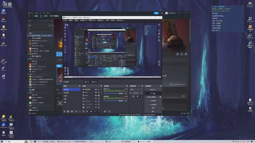Open Steam notifications bell icon
Viewport: 255px width, 143px height.
pyautogui.click(x=162, y=13)
